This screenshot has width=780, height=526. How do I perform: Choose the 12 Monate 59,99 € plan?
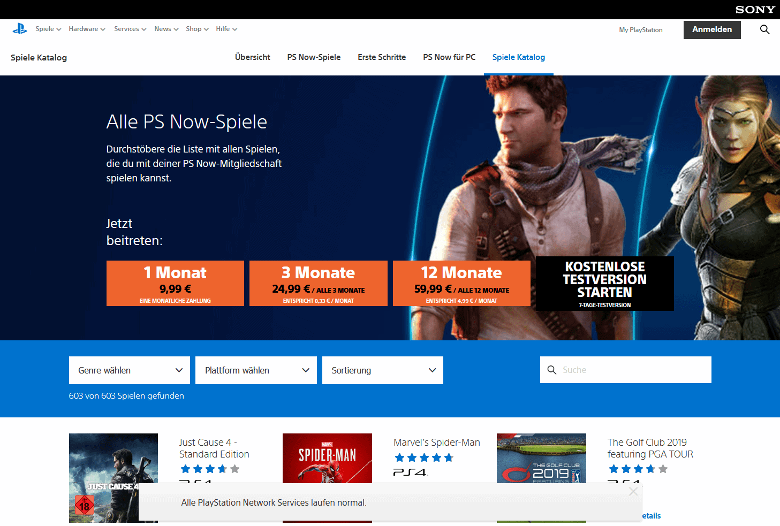point(461,284)
